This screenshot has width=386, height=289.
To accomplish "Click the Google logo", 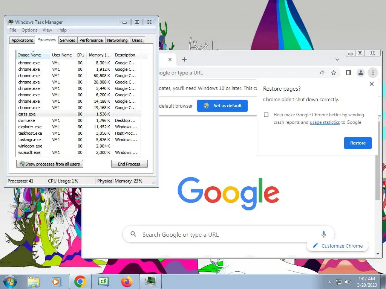I will tap(228, 194).
